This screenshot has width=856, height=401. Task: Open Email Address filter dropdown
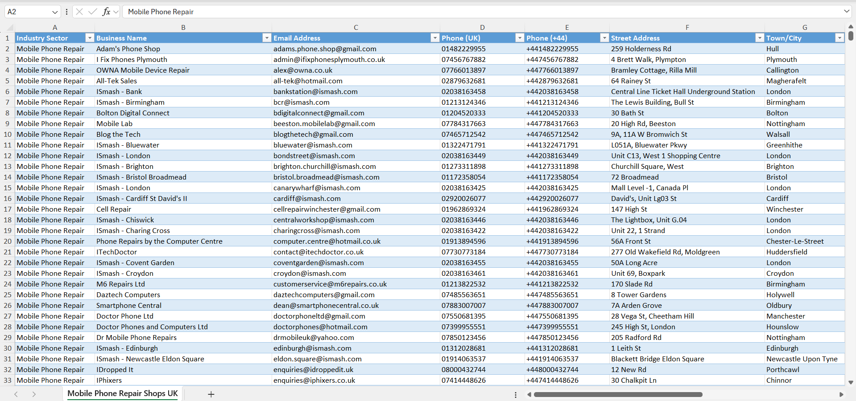coord(435,38)
